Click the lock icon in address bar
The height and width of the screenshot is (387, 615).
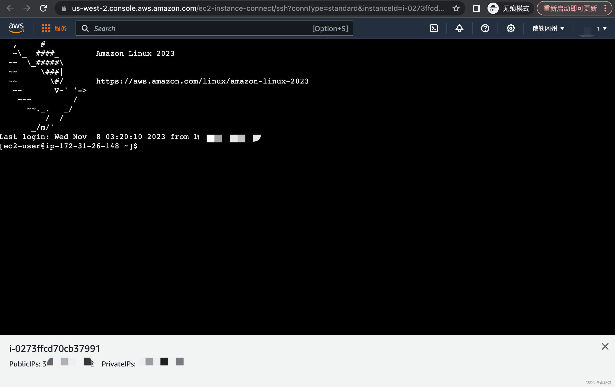pos(64,8)
